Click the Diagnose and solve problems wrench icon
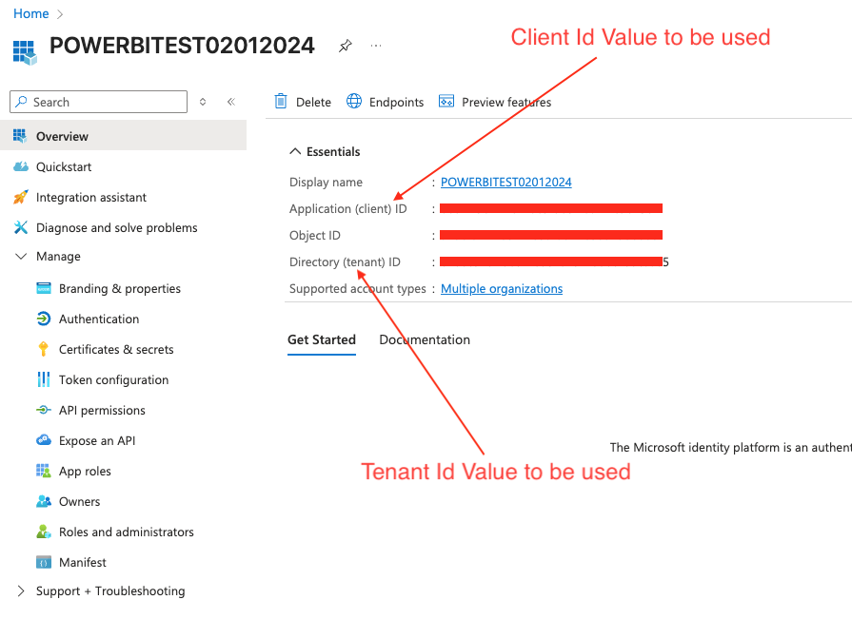 point(21,227)
